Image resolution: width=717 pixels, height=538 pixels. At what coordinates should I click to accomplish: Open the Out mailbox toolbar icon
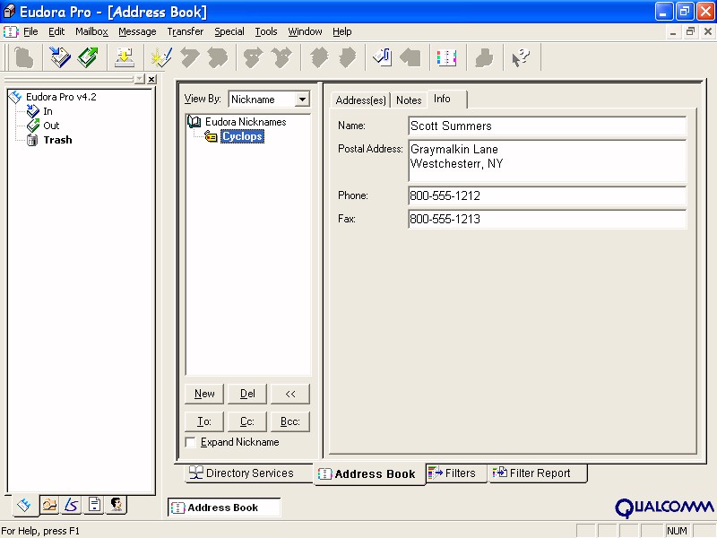87,57
